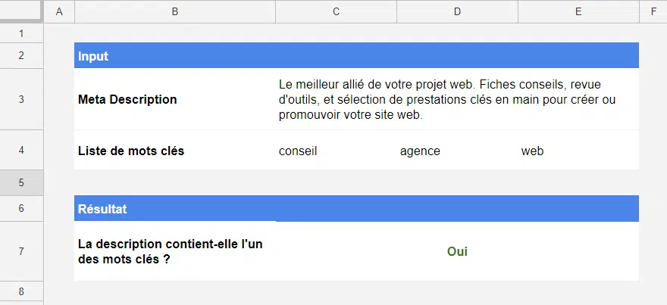Click the Liste de mots clés cell
The width and height of the screenshot is (667, 305).
175,151
